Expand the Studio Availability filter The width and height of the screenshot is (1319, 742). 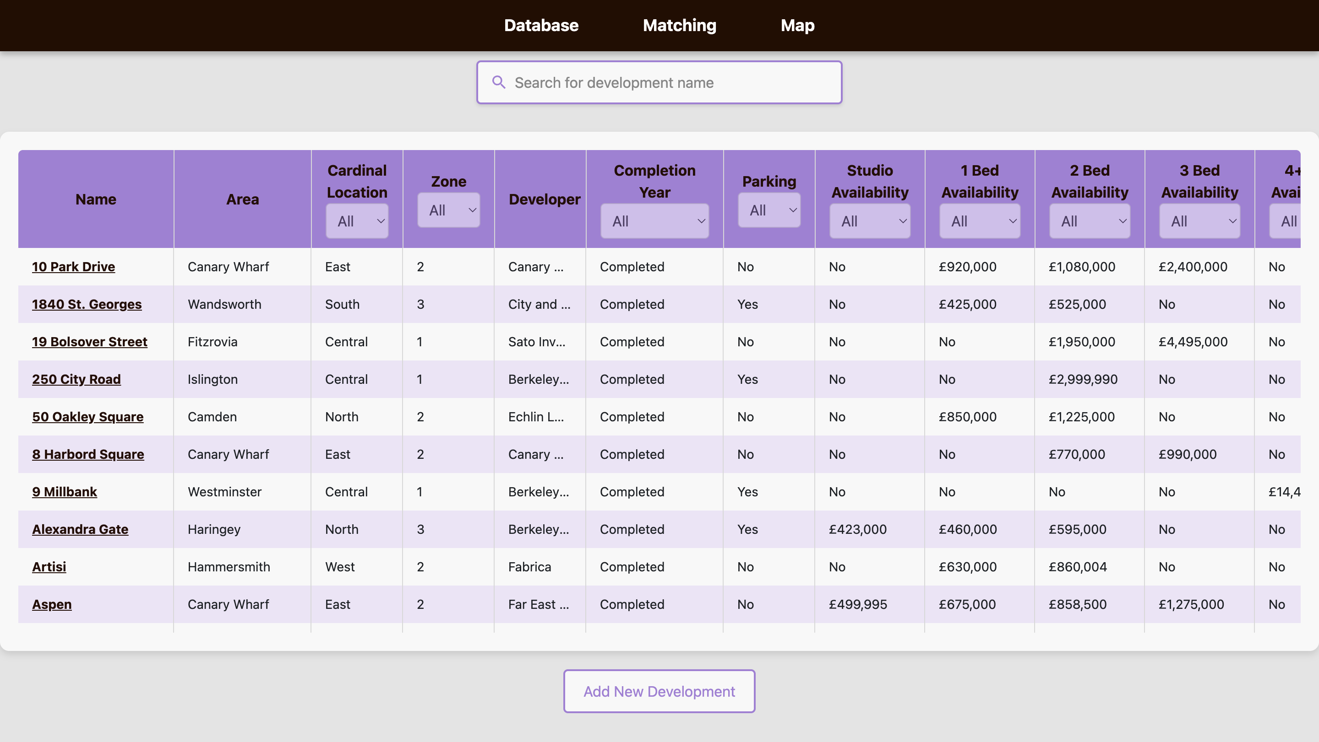pyautogui.click(x=869, y=221)
